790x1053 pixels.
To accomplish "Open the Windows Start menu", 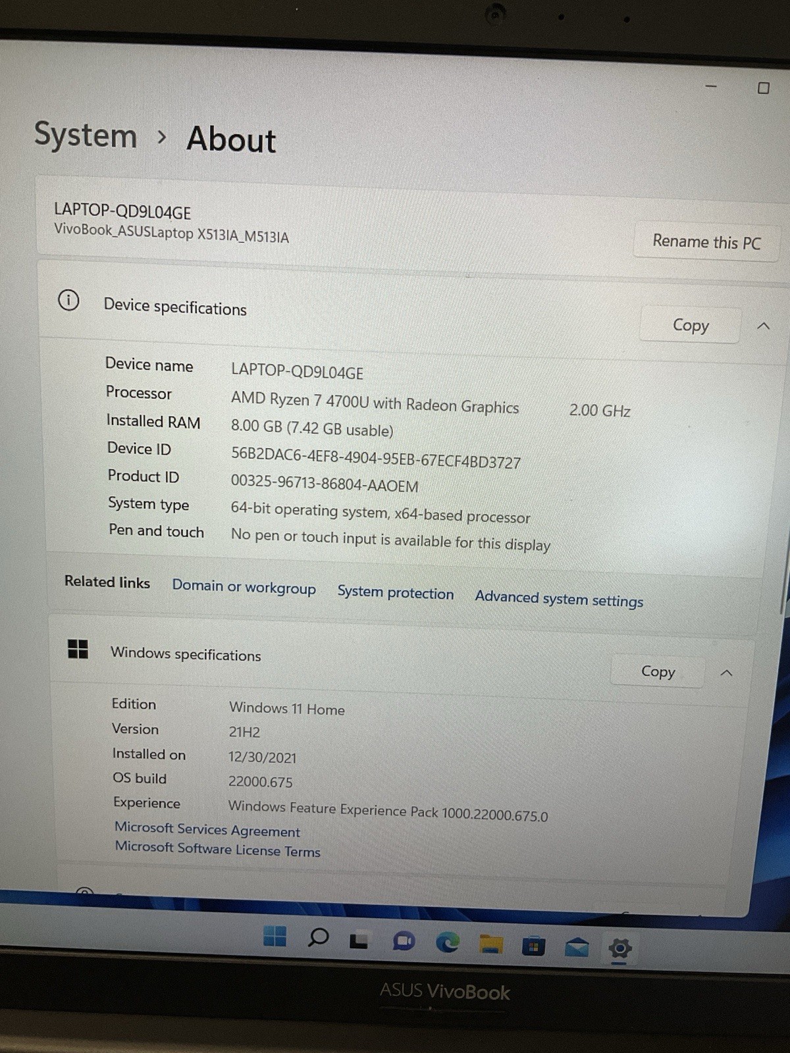I will pyautogui.click(x=275, y=935).
